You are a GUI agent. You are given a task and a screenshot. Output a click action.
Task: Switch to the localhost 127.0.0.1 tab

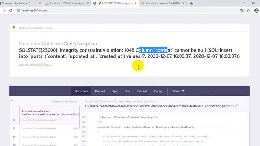67,3
